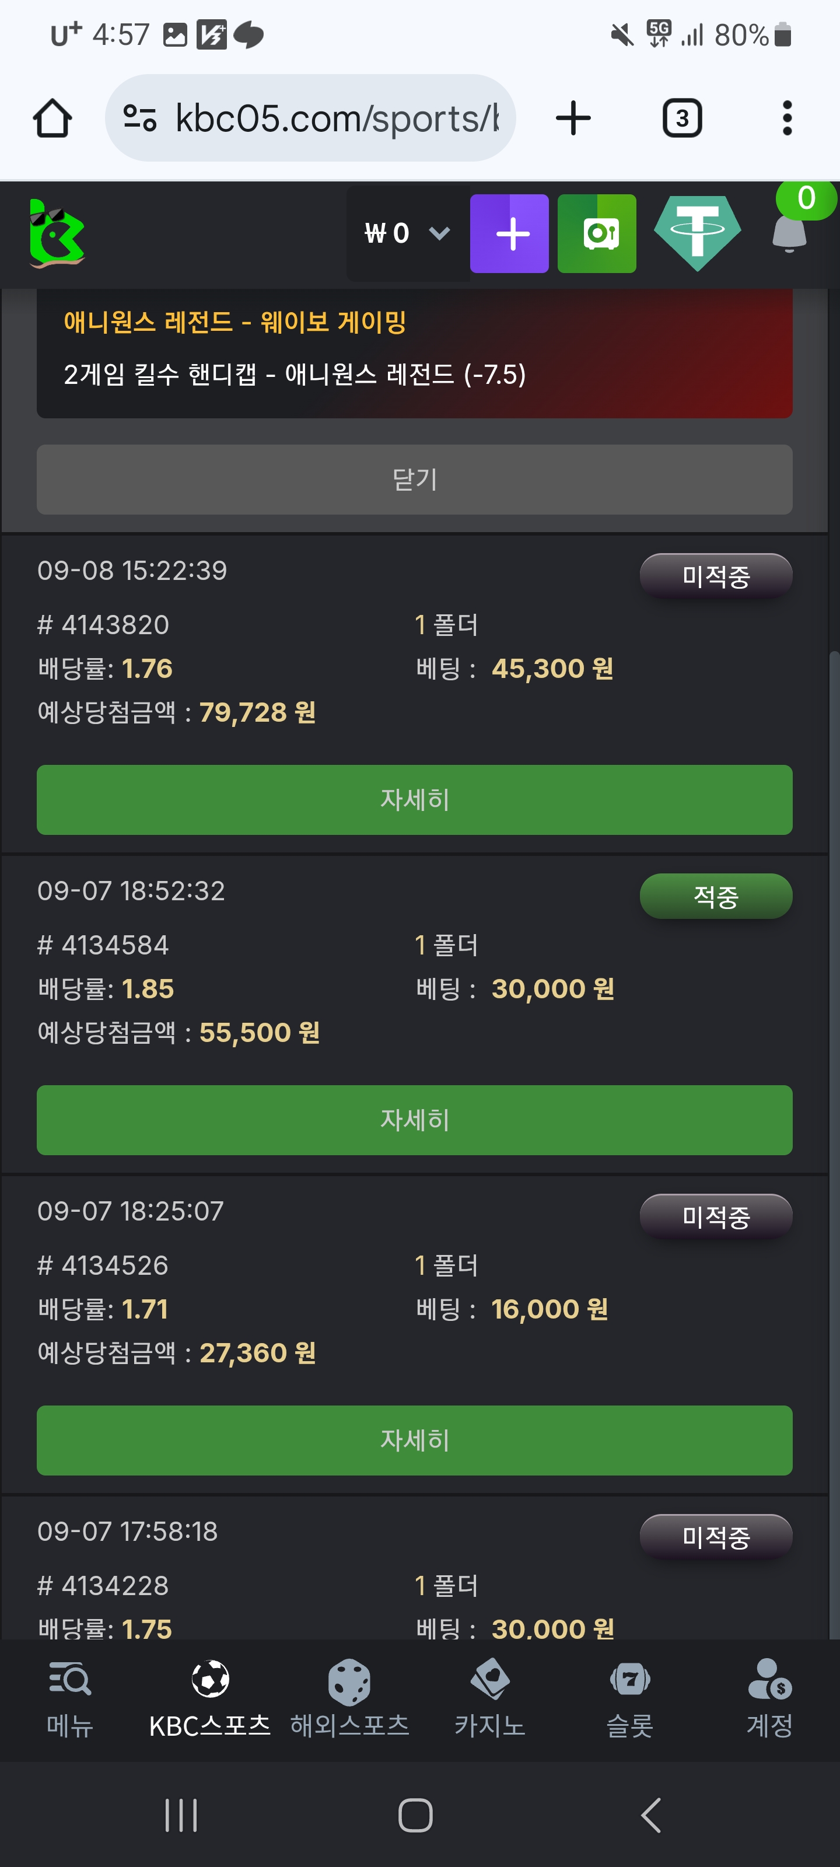The width and height of the screenshot is (840, 1867).
Task: Expand the ₩ 0 balance dropdown
Action: coord(408,233)
